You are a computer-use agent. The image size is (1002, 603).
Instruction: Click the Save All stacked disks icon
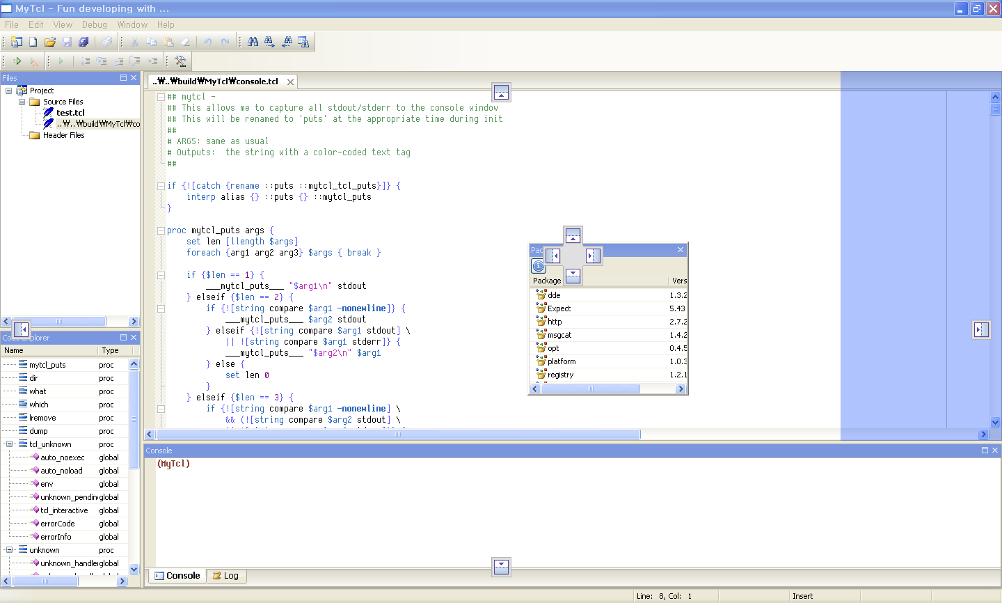pyautogui.click(x=83, y=42)
